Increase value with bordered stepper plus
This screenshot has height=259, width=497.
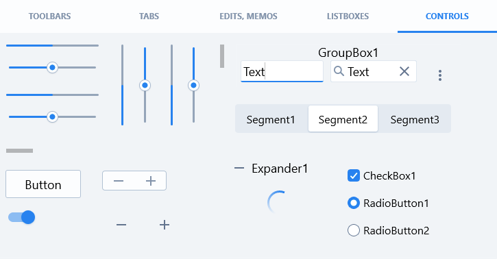coord(151,181)
